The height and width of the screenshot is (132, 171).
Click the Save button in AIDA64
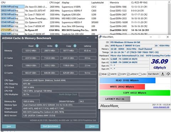[9, 126]
